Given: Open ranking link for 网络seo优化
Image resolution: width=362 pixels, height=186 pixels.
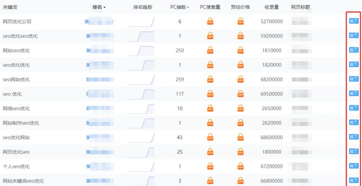Looking at the screenshot, I should coord(100,108).
